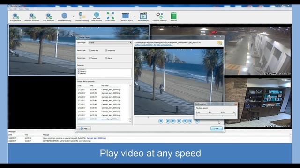Click the file list scrollbar up arrow
300x168 pixels.
pyautogui.click(x=130, y=86)
